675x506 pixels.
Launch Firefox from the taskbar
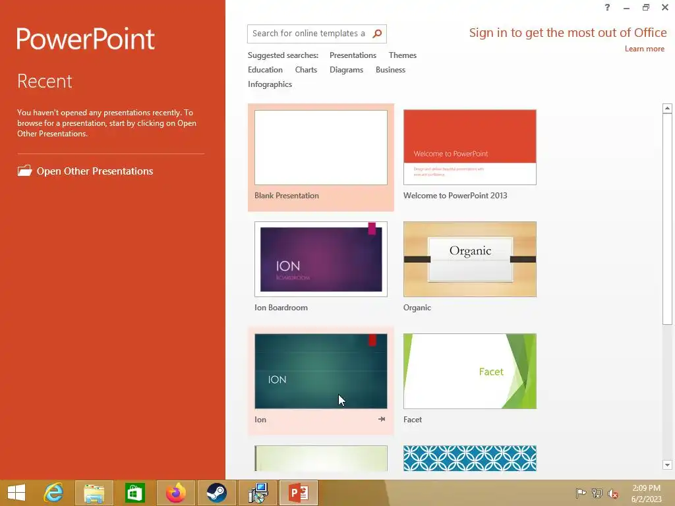click(175, 493)
